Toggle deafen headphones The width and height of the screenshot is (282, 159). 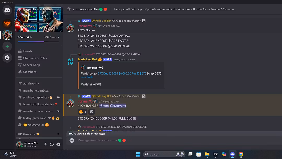coord(52,144)
